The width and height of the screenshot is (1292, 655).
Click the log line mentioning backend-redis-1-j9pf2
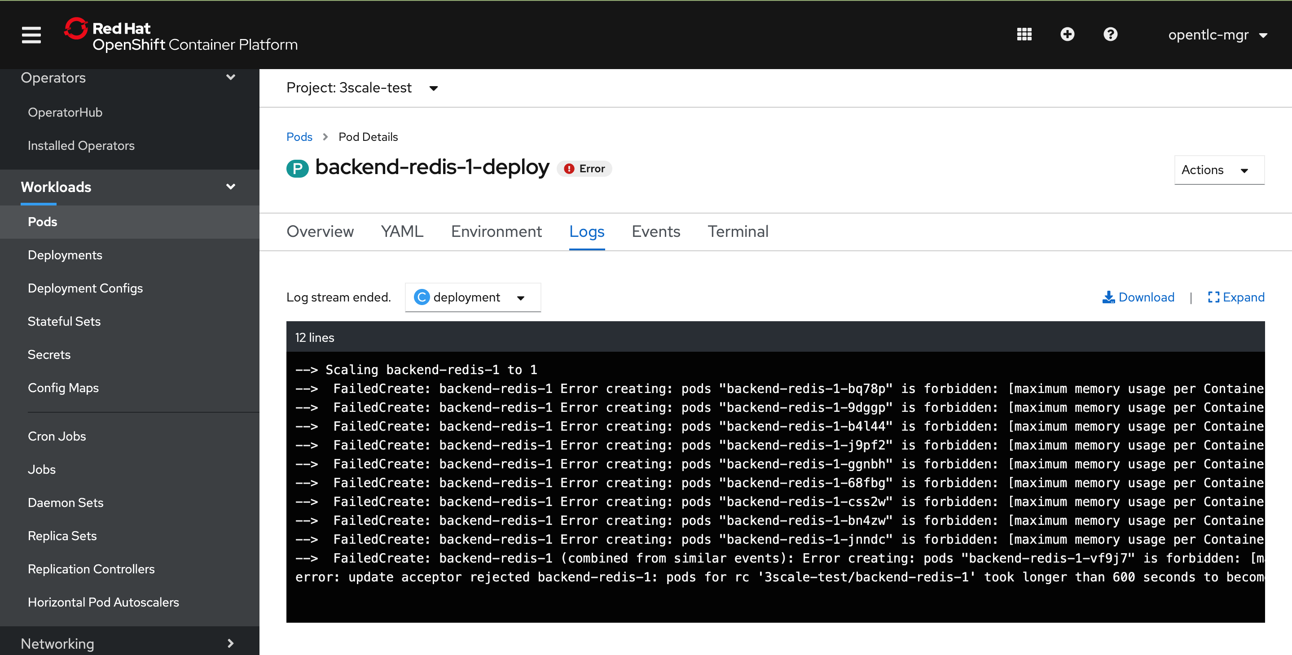pos(779,445)
